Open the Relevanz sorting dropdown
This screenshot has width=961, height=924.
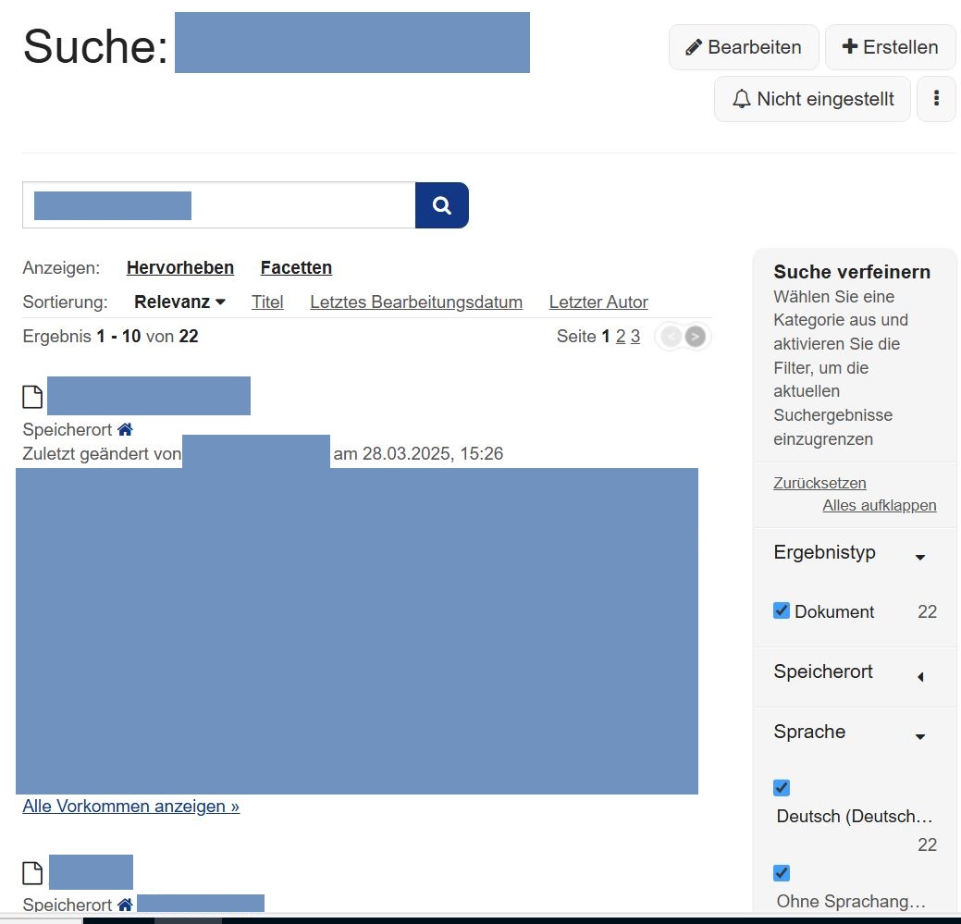180,302
